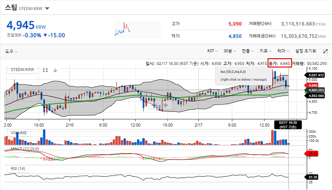Viewport: 332px width, 190px height.
Task: Change the 30분 interval dropdown
Action: point(230,51)
